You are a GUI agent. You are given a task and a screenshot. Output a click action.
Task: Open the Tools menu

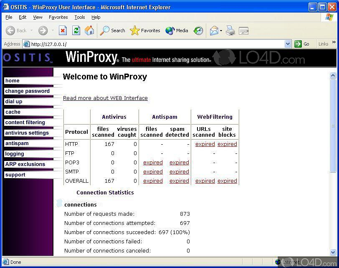80,17
